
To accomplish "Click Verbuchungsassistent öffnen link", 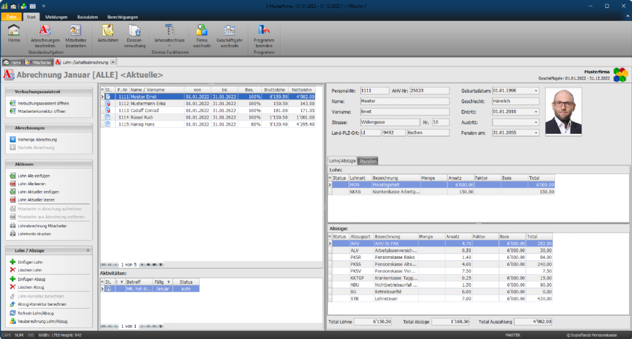I will [42, 103].
